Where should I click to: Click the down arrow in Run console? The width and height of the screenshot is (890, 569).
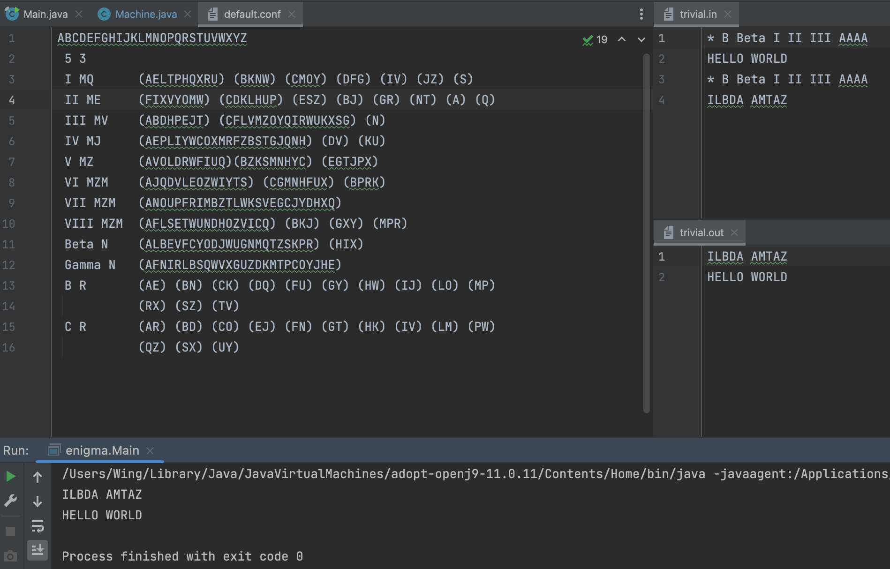[x=38, y=502]
